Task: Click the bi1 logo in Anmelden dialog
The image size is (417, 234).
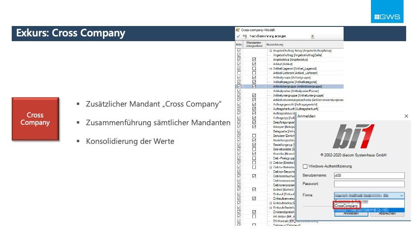Action: pyautogui.click(x=354, y=136)
